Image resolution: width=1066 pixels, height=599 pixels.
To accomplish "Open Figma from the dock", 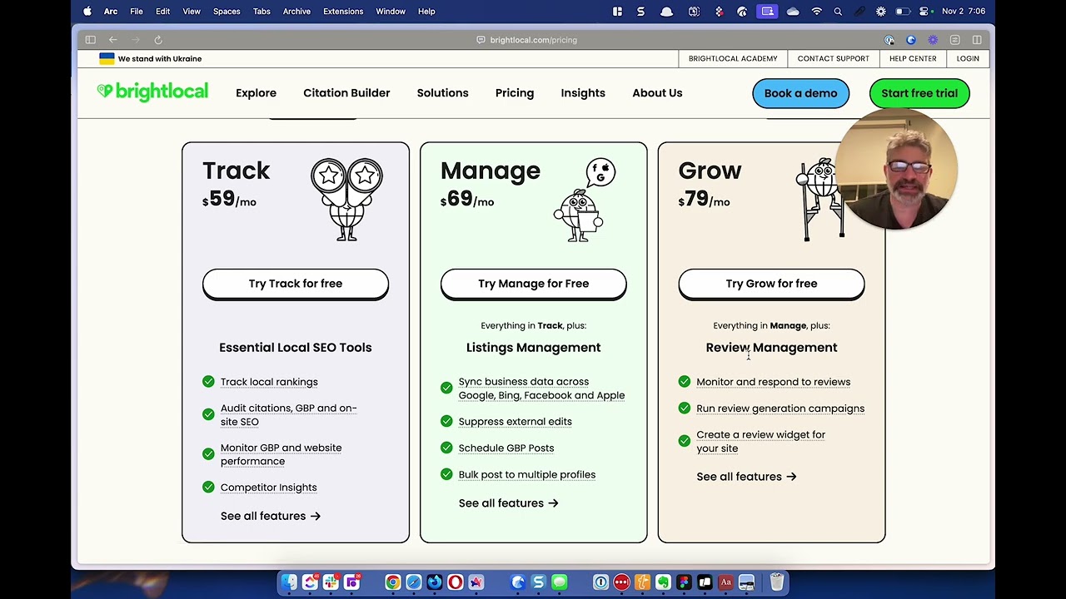I will tap(684, 582).
